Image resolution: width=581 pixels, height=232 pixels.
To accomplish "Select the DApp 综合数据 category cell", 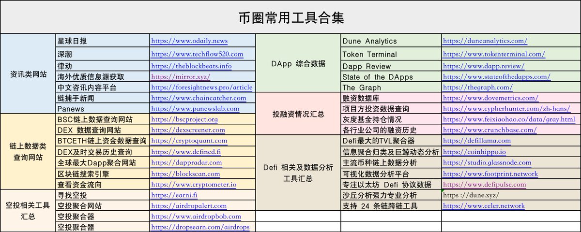I will [x=298, y=64].
